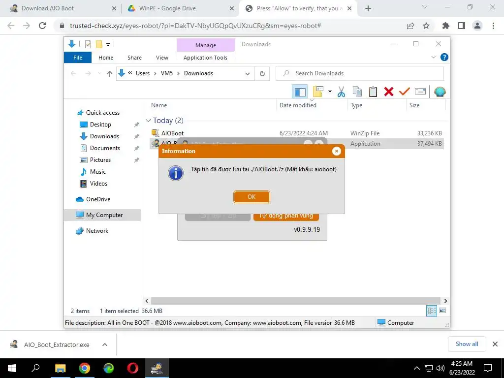Click the Rename icon in toolbar

click(x=420, y=92)
